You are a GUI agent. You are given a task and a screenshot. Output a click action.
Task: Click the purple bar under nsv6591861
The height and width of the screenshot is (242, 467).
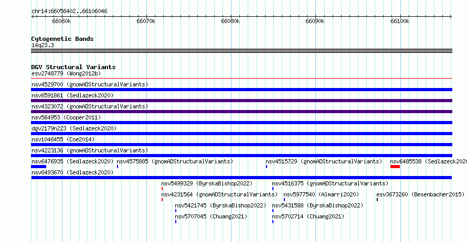coord(241,101)
